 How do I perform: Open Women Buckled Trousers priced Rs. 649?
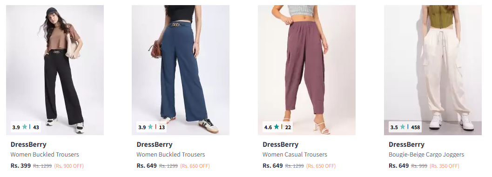coord(171,154)
